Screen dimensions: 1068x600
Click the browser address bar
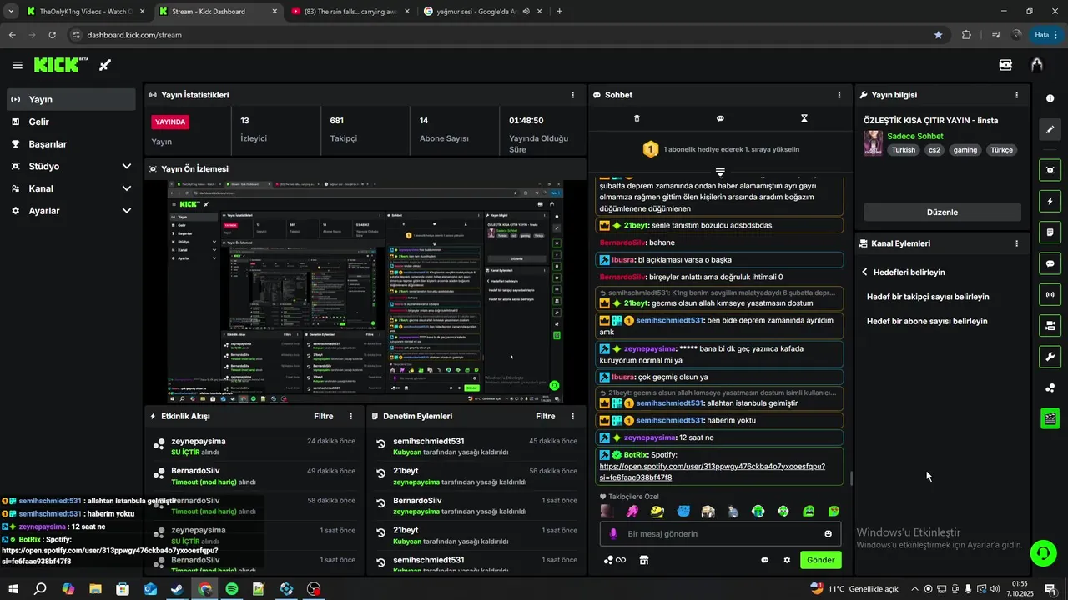click(507, 35)
